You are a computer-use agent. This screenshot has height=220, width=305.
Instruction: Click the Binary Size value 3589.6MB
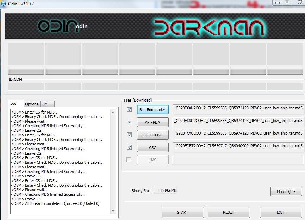pyautogui.click(x=164, y=190)
